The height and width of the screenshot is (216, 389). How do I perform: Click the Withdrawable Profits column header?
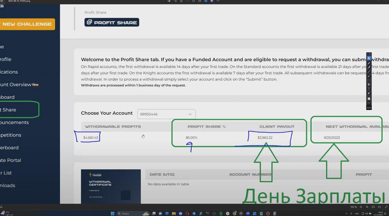tap(113, 126)
